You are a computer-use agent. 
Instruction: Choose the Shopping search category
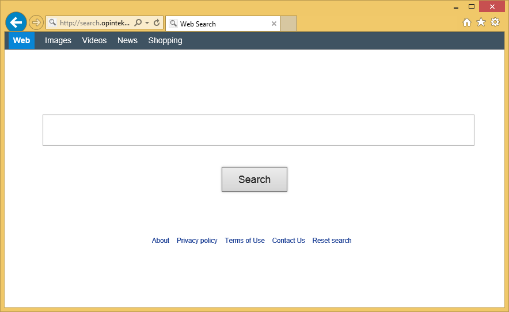(x=165, y=40)
